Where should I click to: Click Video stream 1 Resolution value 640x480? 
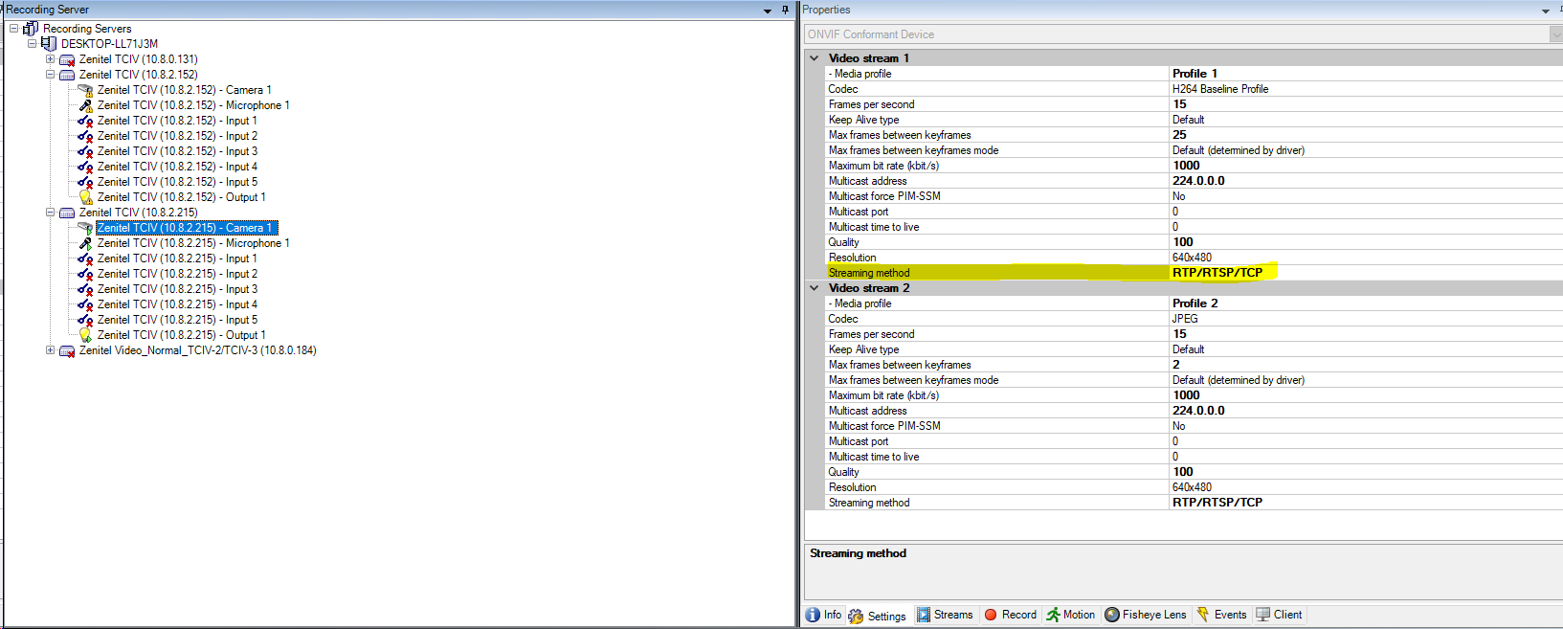(x=1192, y=258)
